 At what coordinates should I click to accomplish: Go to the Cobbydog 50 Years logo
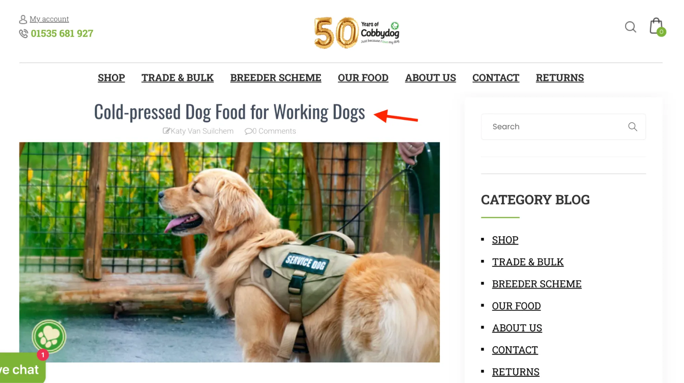357,33
